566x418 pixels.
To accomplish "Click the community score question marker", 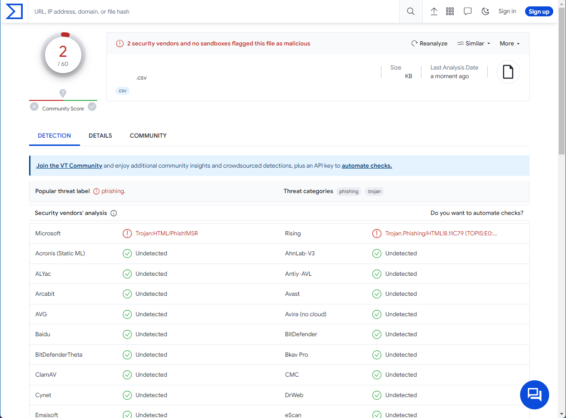I will click(63, 93).
